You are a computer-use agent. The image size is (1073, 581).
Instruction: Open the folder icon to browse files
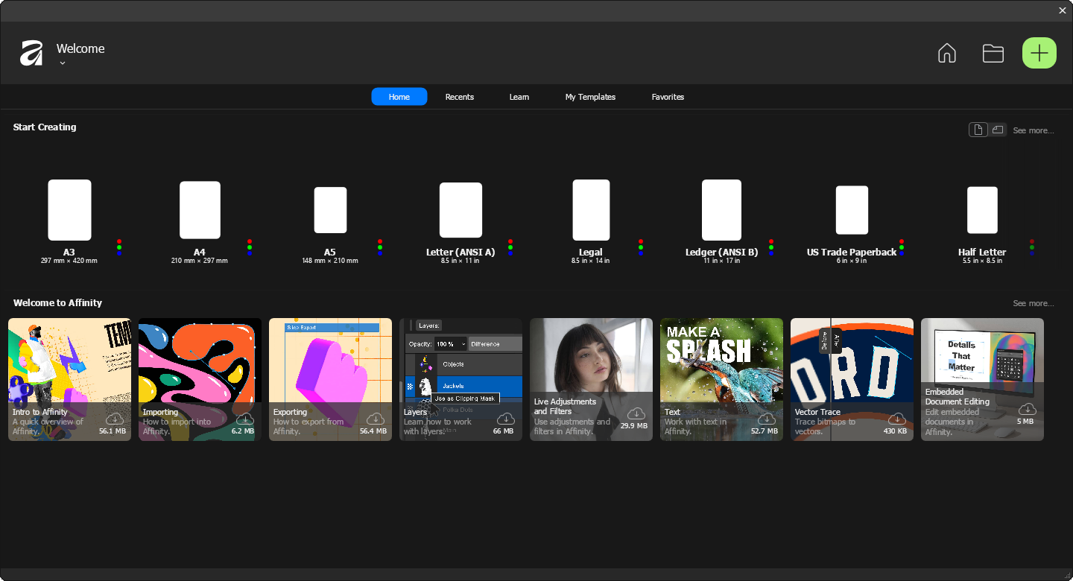993,53
